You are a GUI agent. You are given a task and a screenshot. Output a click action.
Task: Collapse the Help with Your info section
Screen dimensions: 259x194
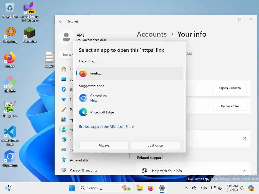[245, 171]
